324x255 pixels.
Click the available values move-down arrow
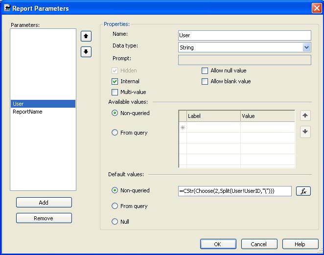(x=305, y=132)
